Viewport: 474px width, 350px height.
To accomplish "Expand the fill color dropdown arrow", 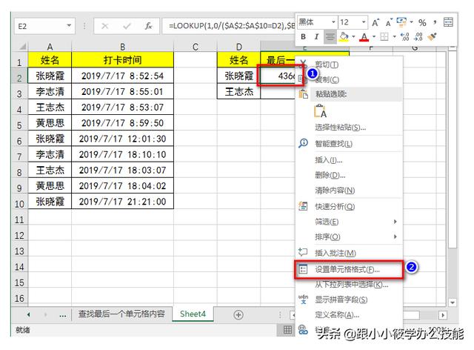I will coord(353,37).
